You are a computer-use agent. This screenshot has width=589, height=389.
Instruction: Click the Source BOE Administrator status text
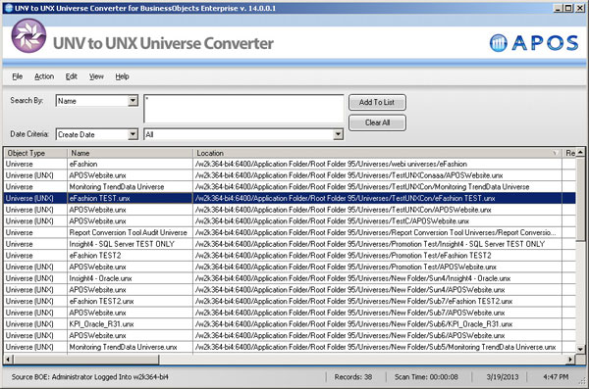click(x=89, y=377)
